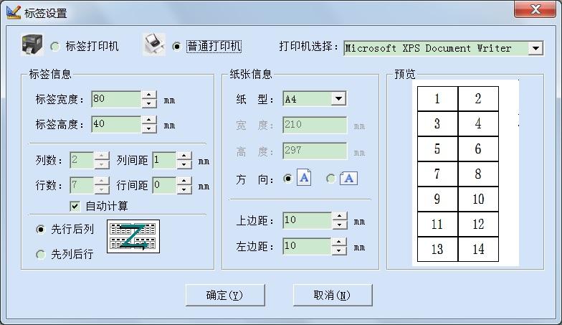This screenshot has height=325, width=562.
Task: Select the 先行后列 ordering option
Action: pyautogui.click(x=41, y=230)
